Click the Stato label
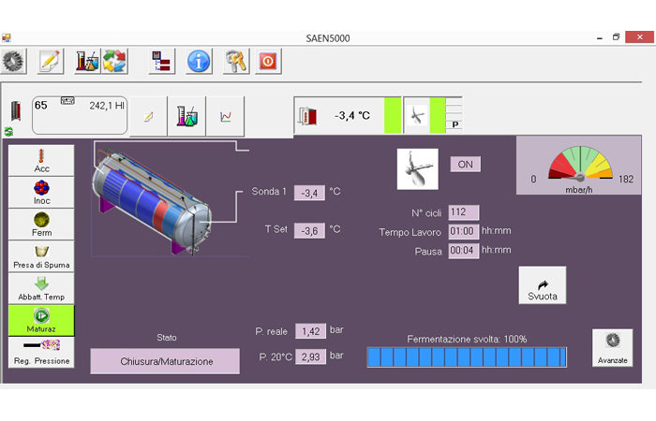The image size is (656, 421). coord(167,338)
